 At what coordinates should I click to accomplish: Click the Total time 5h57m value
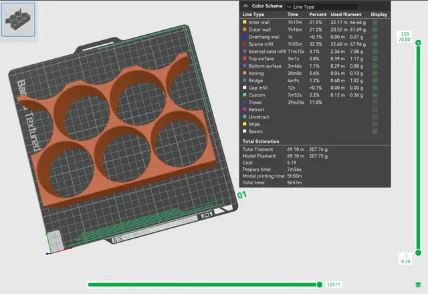pos(294,183)
